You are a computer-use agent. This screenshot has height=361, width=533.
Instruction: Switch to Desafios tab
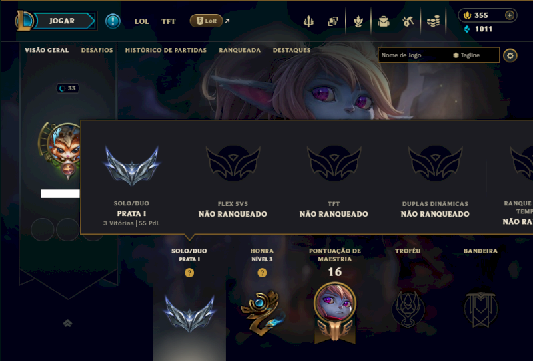point(97,50)
